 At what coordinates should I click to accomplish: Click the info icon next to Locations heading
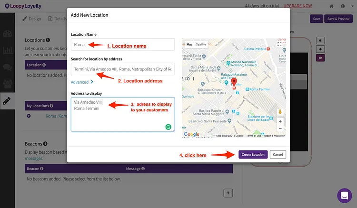point(48,40)
